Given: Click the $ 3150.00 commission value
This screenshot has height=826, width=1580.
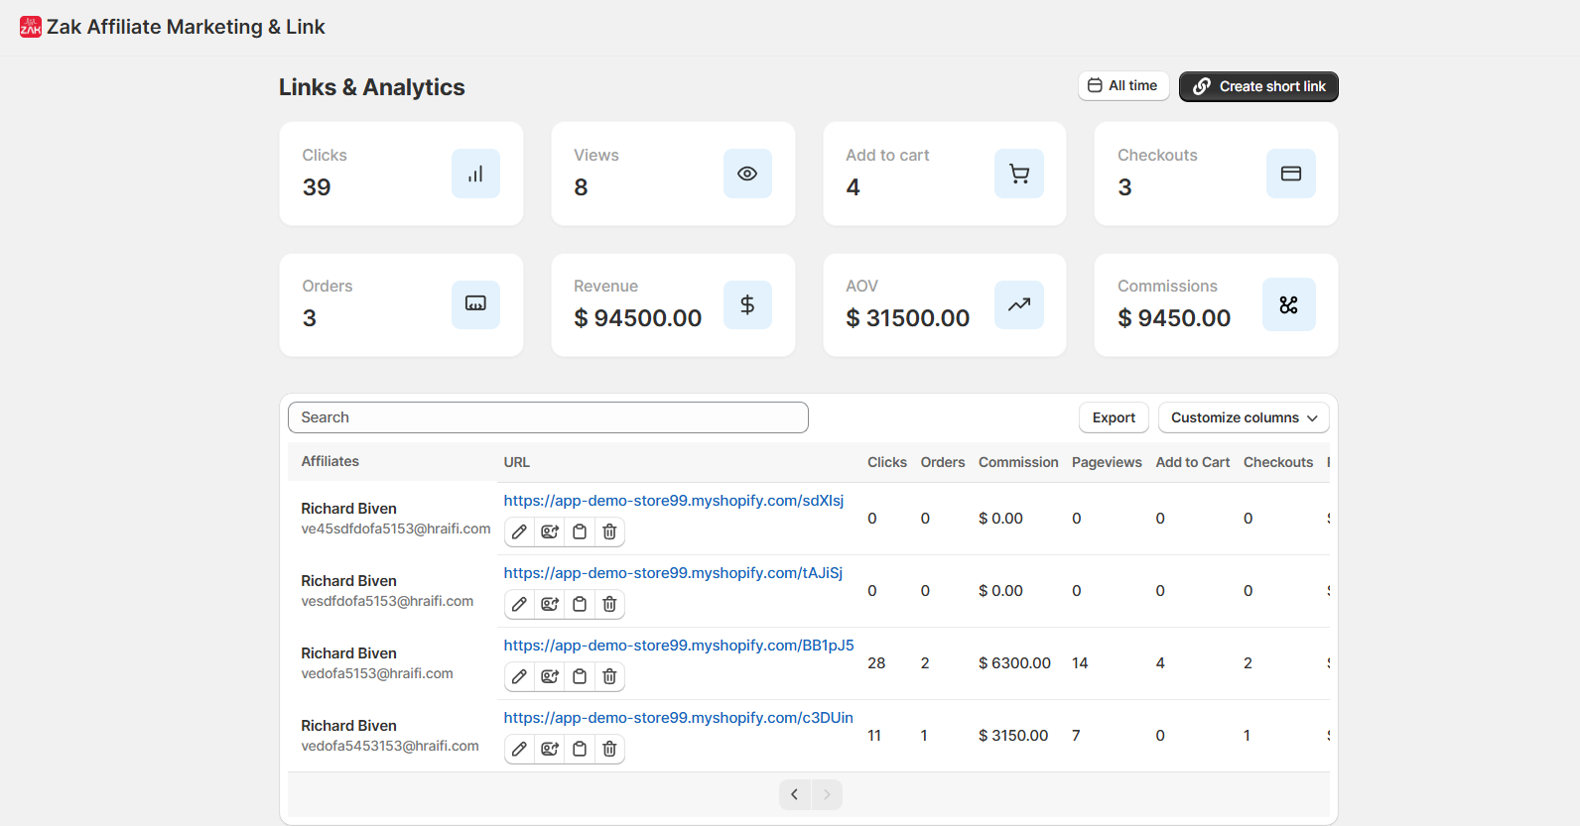Looking at the screenshot, I should coord(1013,736).
